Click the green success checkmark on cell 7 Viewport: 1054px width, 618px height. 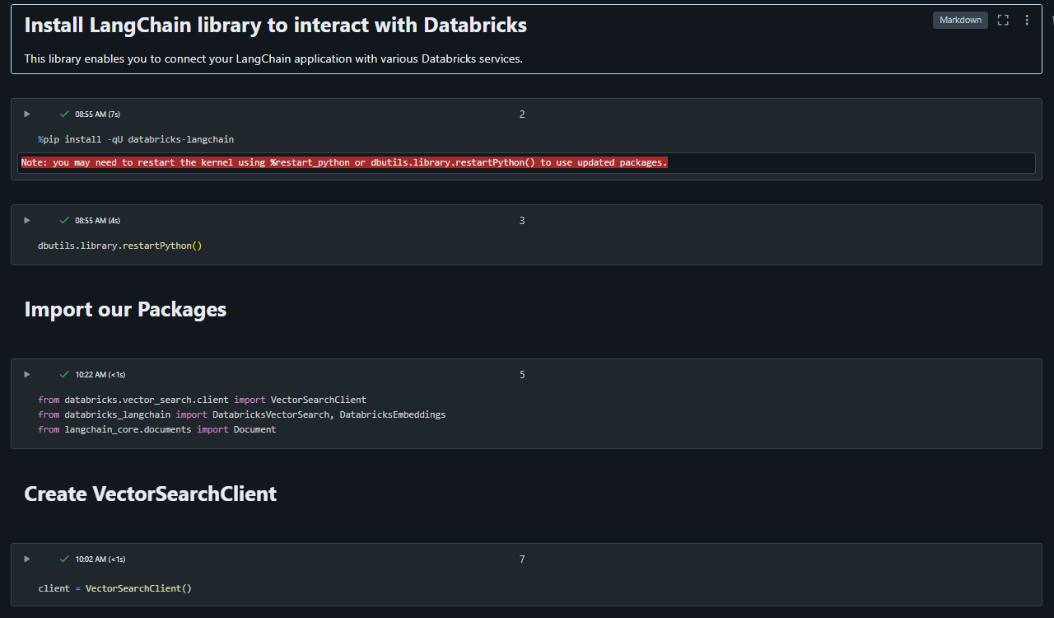(x=64, y=559)
